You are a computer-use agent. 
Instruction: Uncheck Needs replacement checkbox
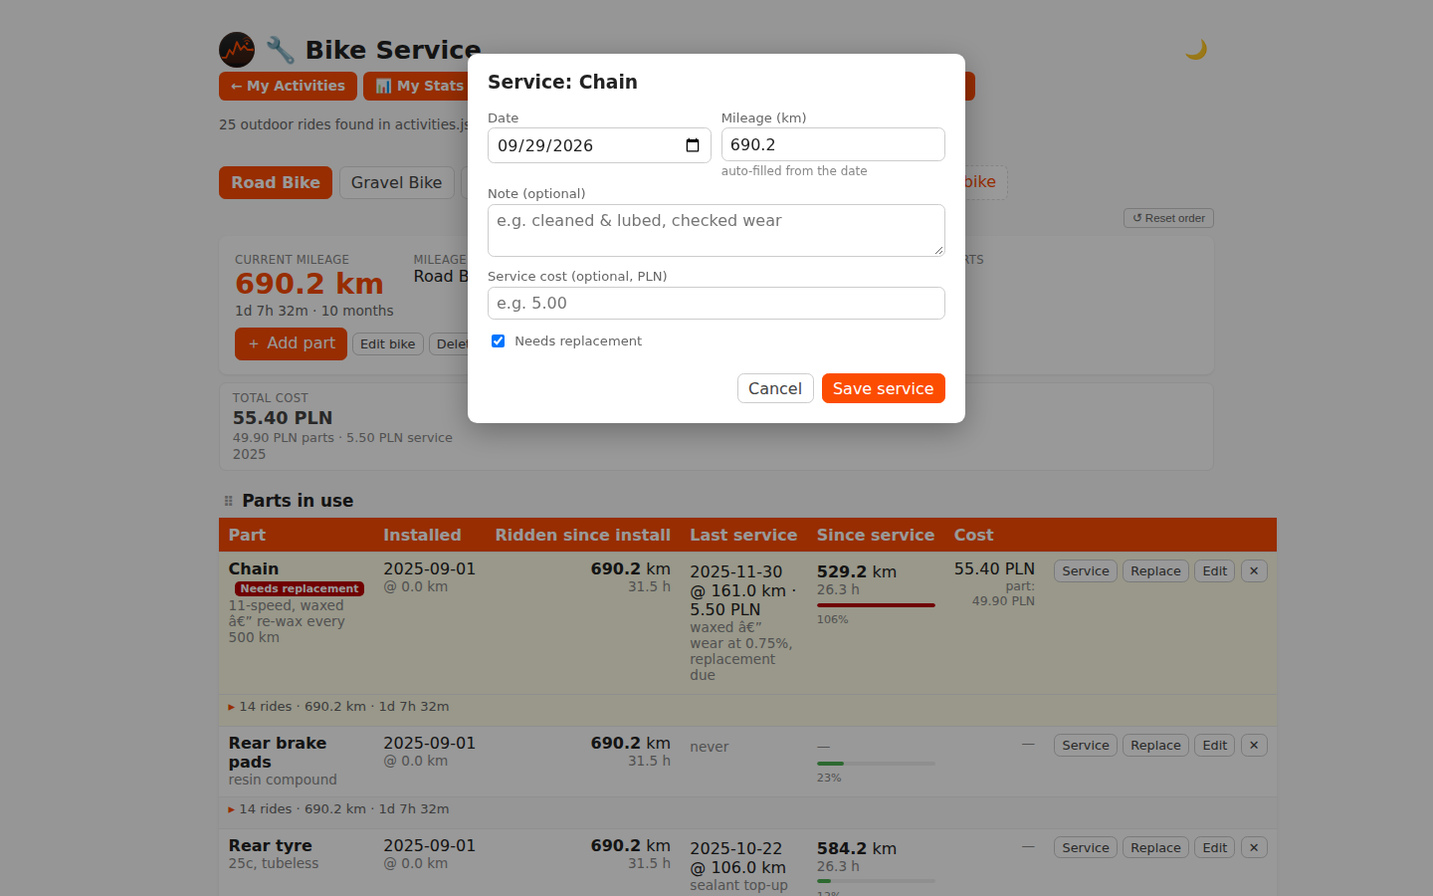[x=498, y=340]
